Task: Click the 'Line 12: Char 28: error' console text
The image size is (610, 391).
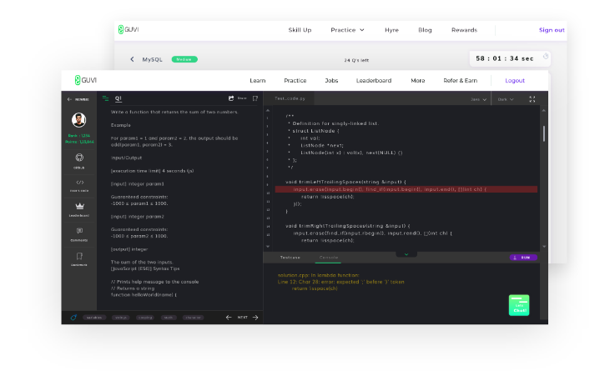Action: coord(340,282)
